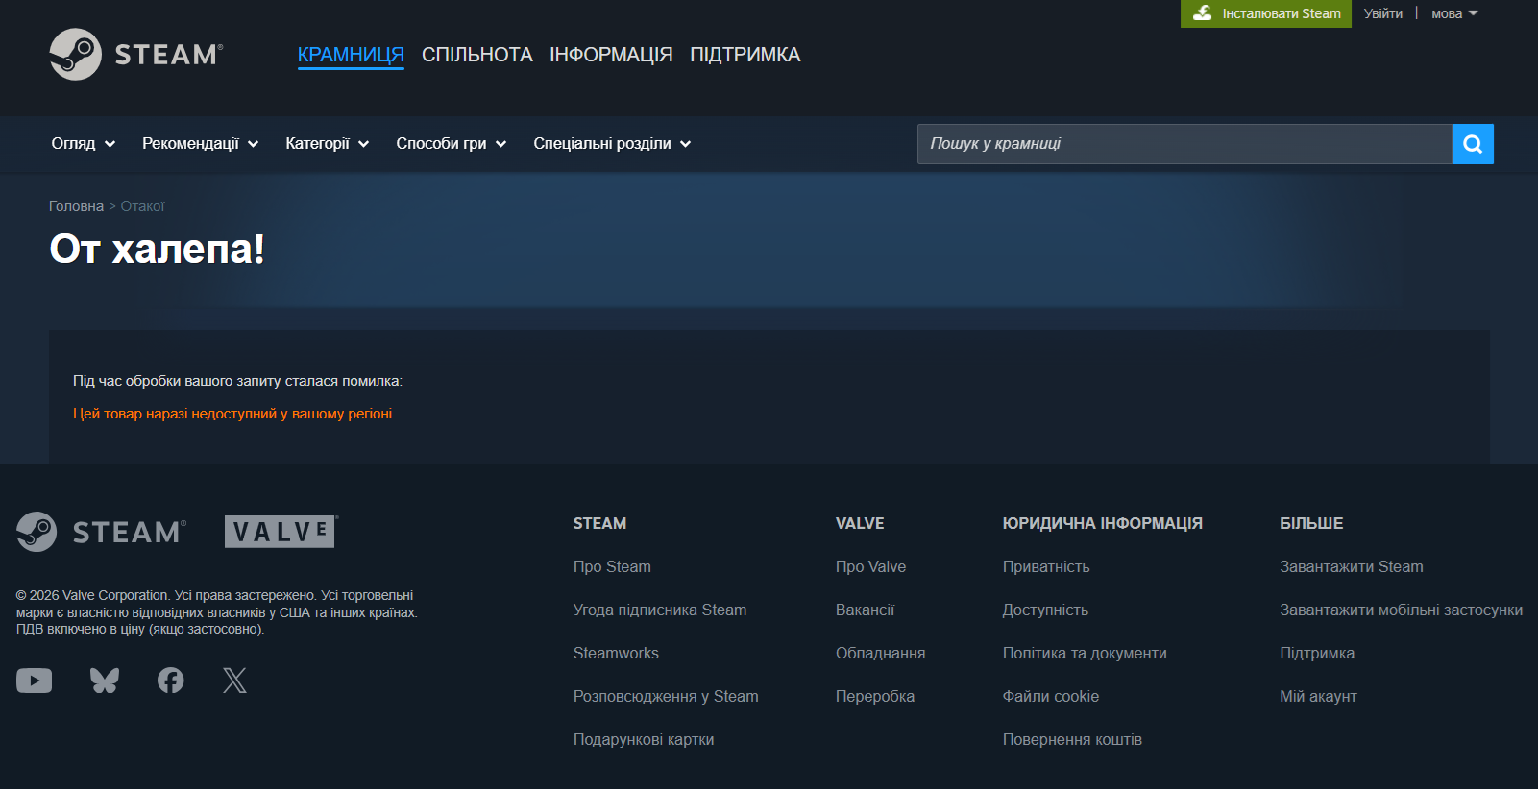This screenshot has width=1538, height=789.
Task: Expand the Спеціальні розділи menu
Action: point(612,144)
